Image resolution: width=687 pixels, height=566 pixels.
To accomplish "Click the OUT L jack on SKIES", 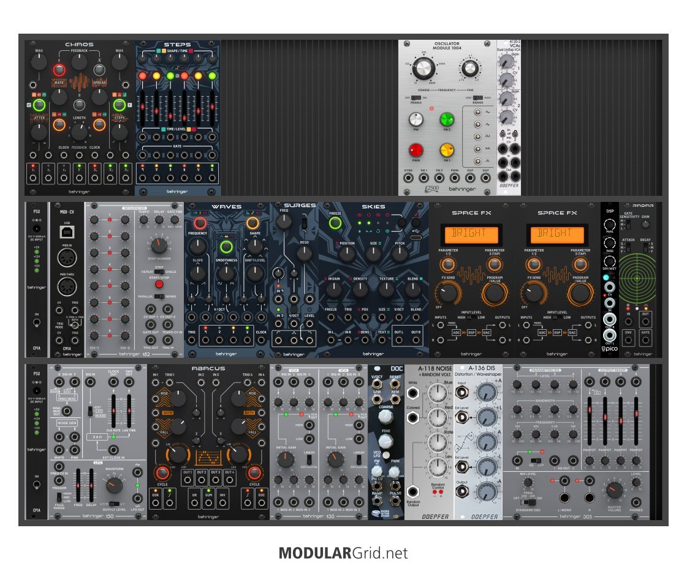I will click(x=399, y=340).
